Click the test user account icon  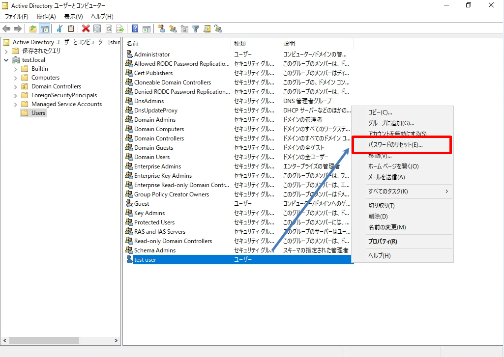(x=129, y=259)
